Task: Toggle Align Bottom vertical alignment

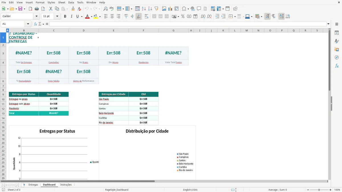Action: (139, 16)
